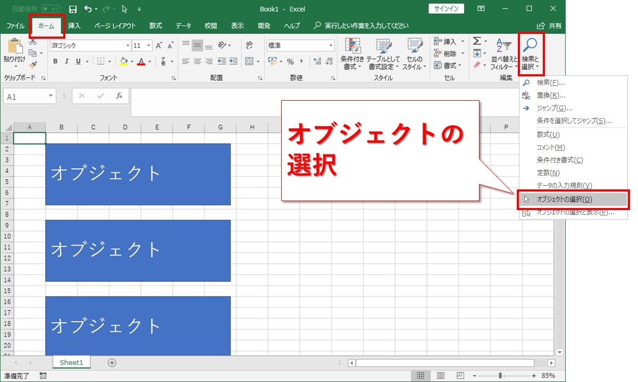The width and height of the screenshot is (638, 382).
Task: Toggle Underline formatting
Action: (79, 62)
